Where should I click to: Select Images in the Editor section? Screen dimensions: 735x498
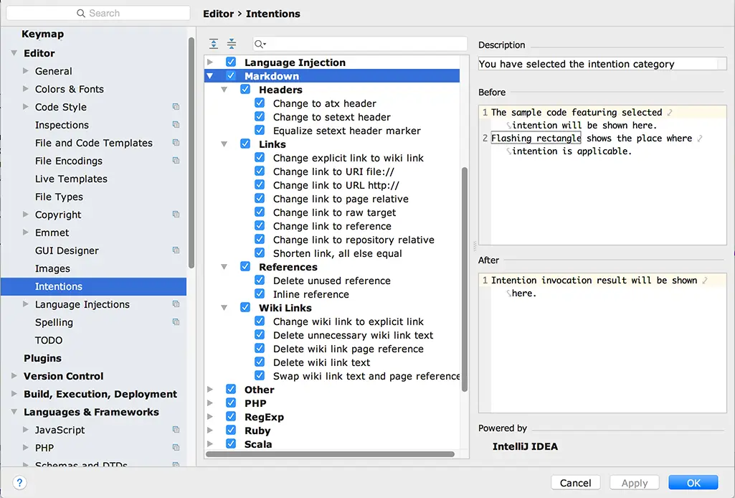pos(52,268)
